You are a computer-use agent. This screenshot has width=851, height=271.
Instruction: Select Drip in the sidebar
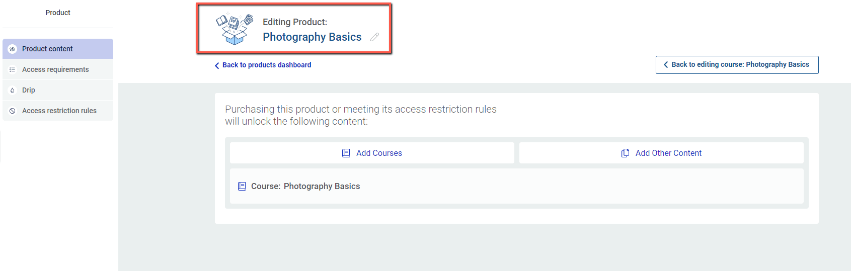point(58,90)
